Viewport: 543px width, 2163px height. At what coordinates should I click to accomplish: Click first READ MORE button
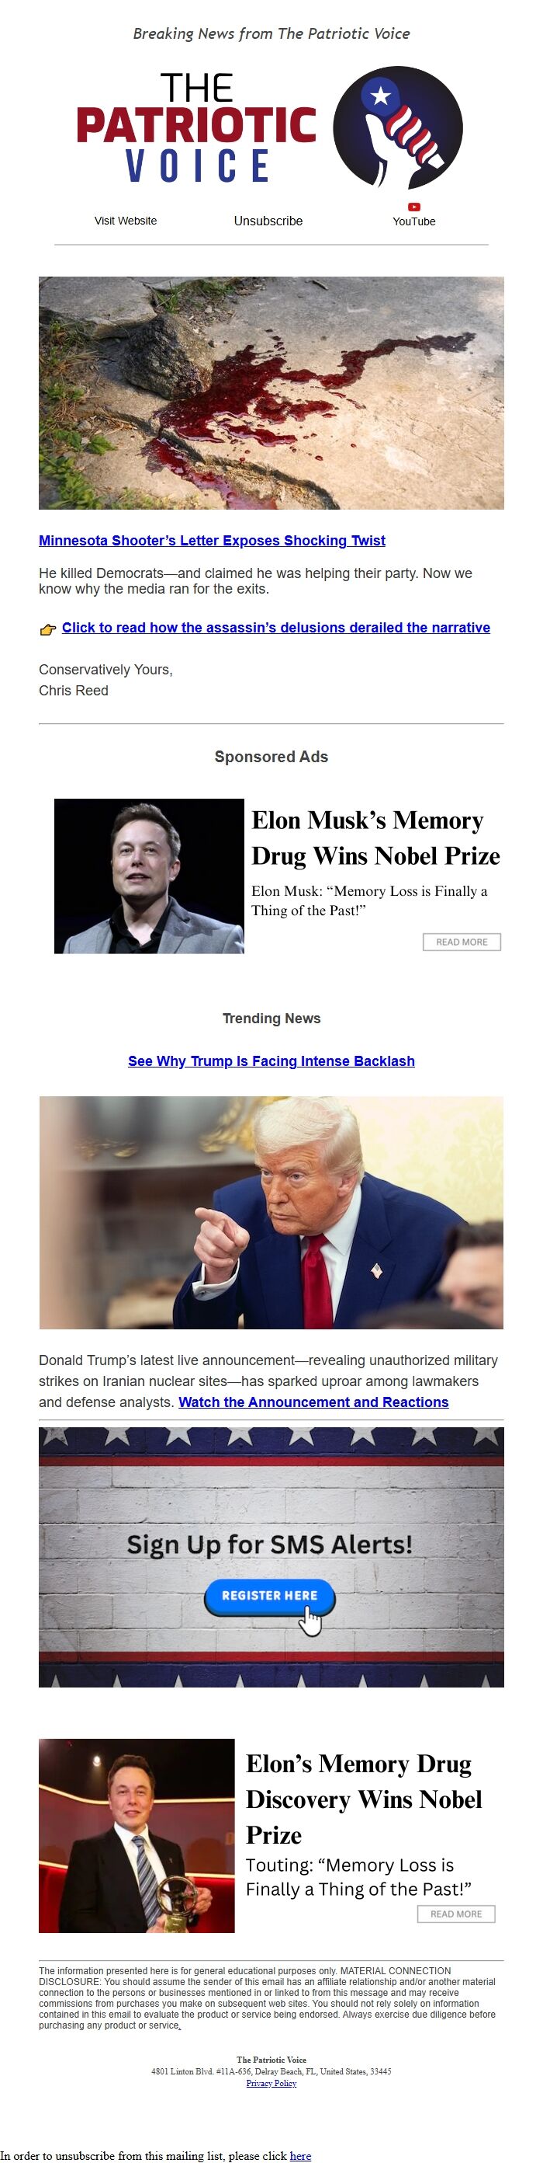click(x=462, y=942)
